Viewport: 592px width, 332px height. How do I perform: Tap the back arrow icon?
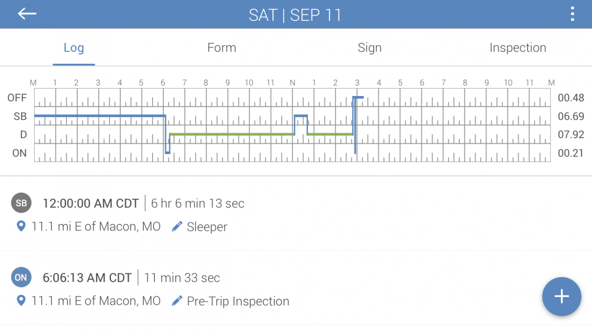point(27,14)
